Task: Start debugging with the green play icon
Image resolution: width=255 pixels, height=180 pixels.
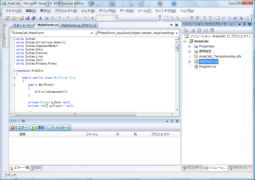Action: [93, 18]
